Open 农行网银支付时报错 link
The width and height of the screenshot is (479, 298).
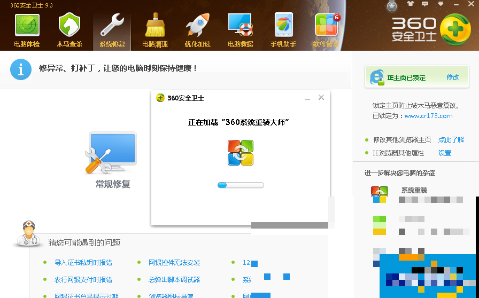tap(83, 280)
